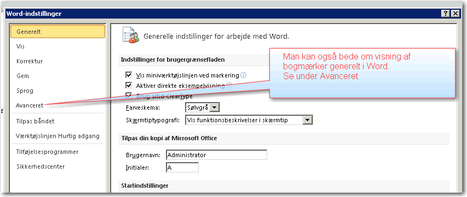
Task: Select the Generelt category
Action: (x=57, y=32)
